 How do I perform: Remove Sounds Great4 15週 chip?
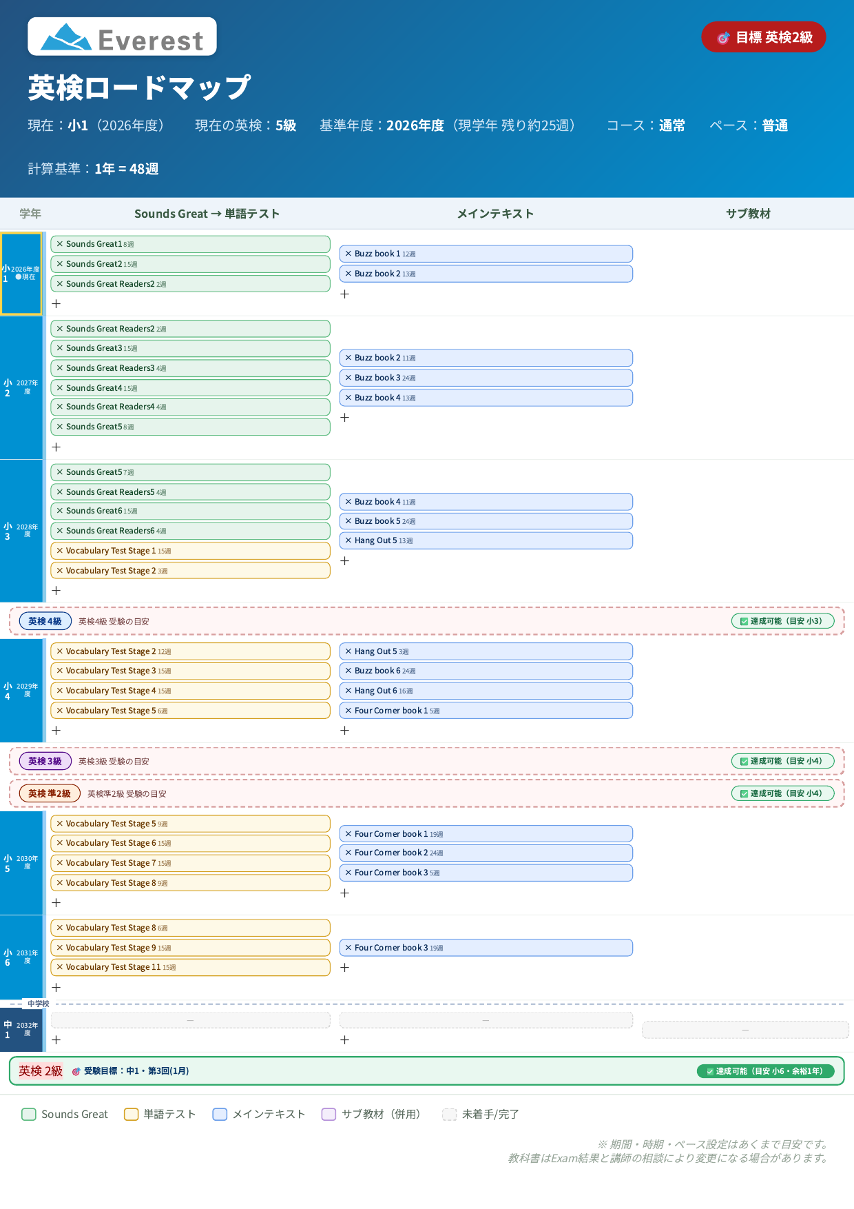[60, 388]
